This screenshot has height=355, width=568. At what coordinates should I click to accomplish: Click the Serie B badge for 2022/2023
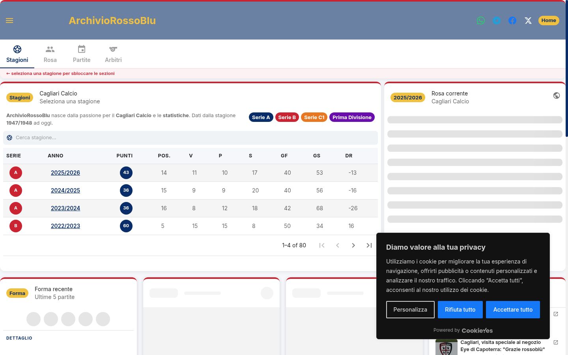point(16,226)
